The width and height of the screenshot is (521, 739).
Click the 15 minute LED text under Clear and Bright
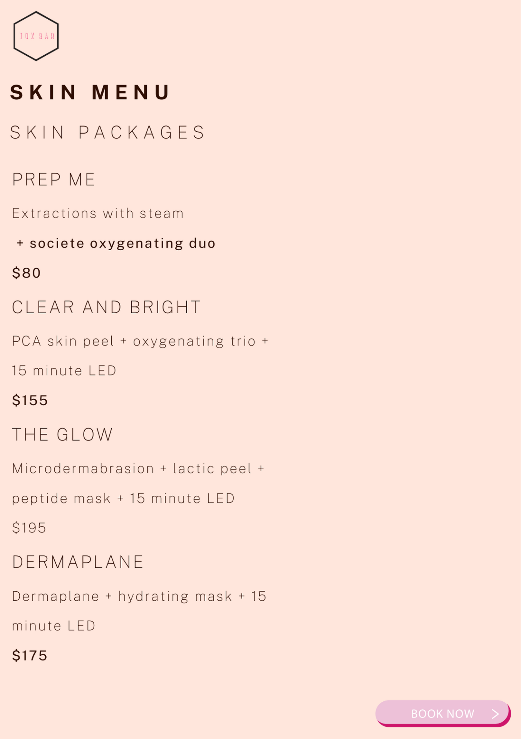(64, 371)
